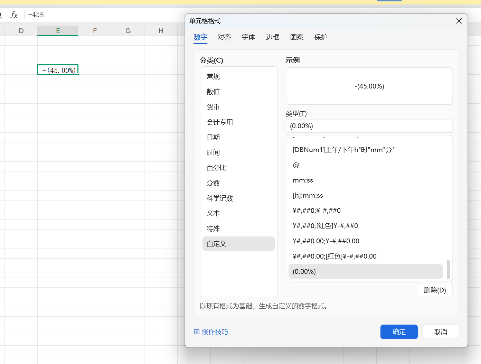The width and height of the screenshot is (481, 364).
Task: Open the 边框 tab
Action: coord(273,37)
